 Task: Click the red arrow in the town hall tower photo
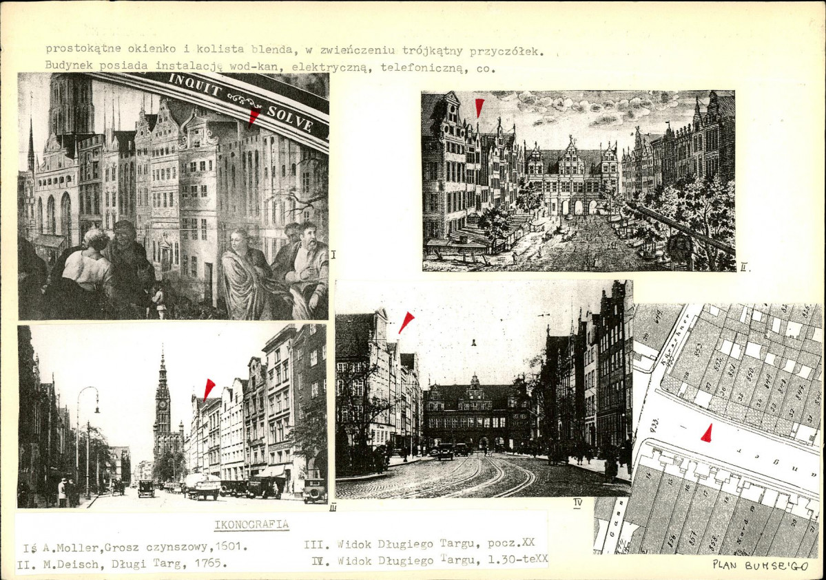tap(208, 388)
